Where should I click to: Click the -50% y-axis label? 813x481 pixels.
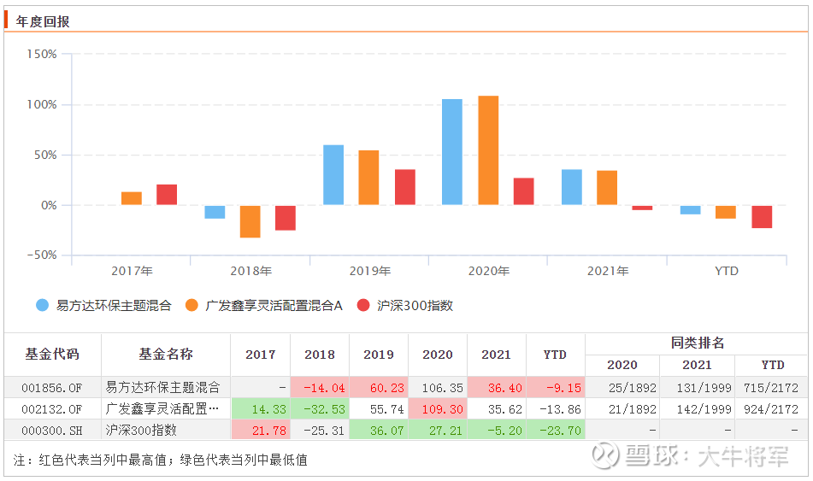(42, 255)
